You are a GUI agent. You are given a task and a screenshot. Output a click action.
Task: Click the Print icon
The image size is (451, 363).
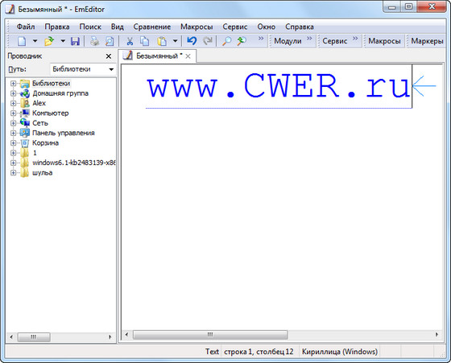click(95, 41)
